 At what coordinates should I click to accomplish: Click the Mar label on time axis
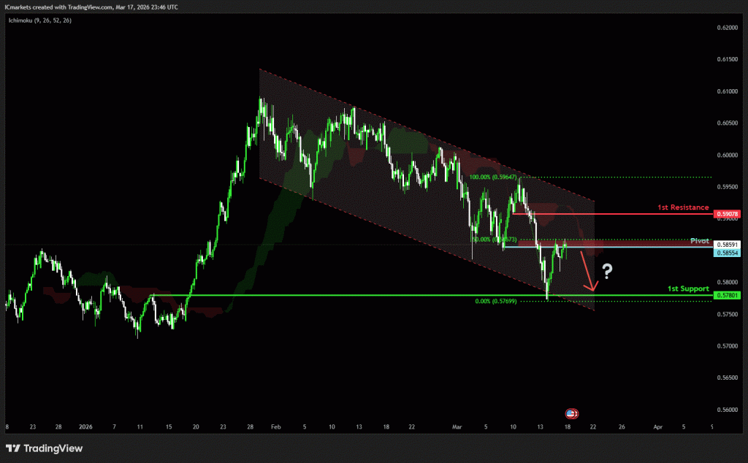tap(457, 425)
